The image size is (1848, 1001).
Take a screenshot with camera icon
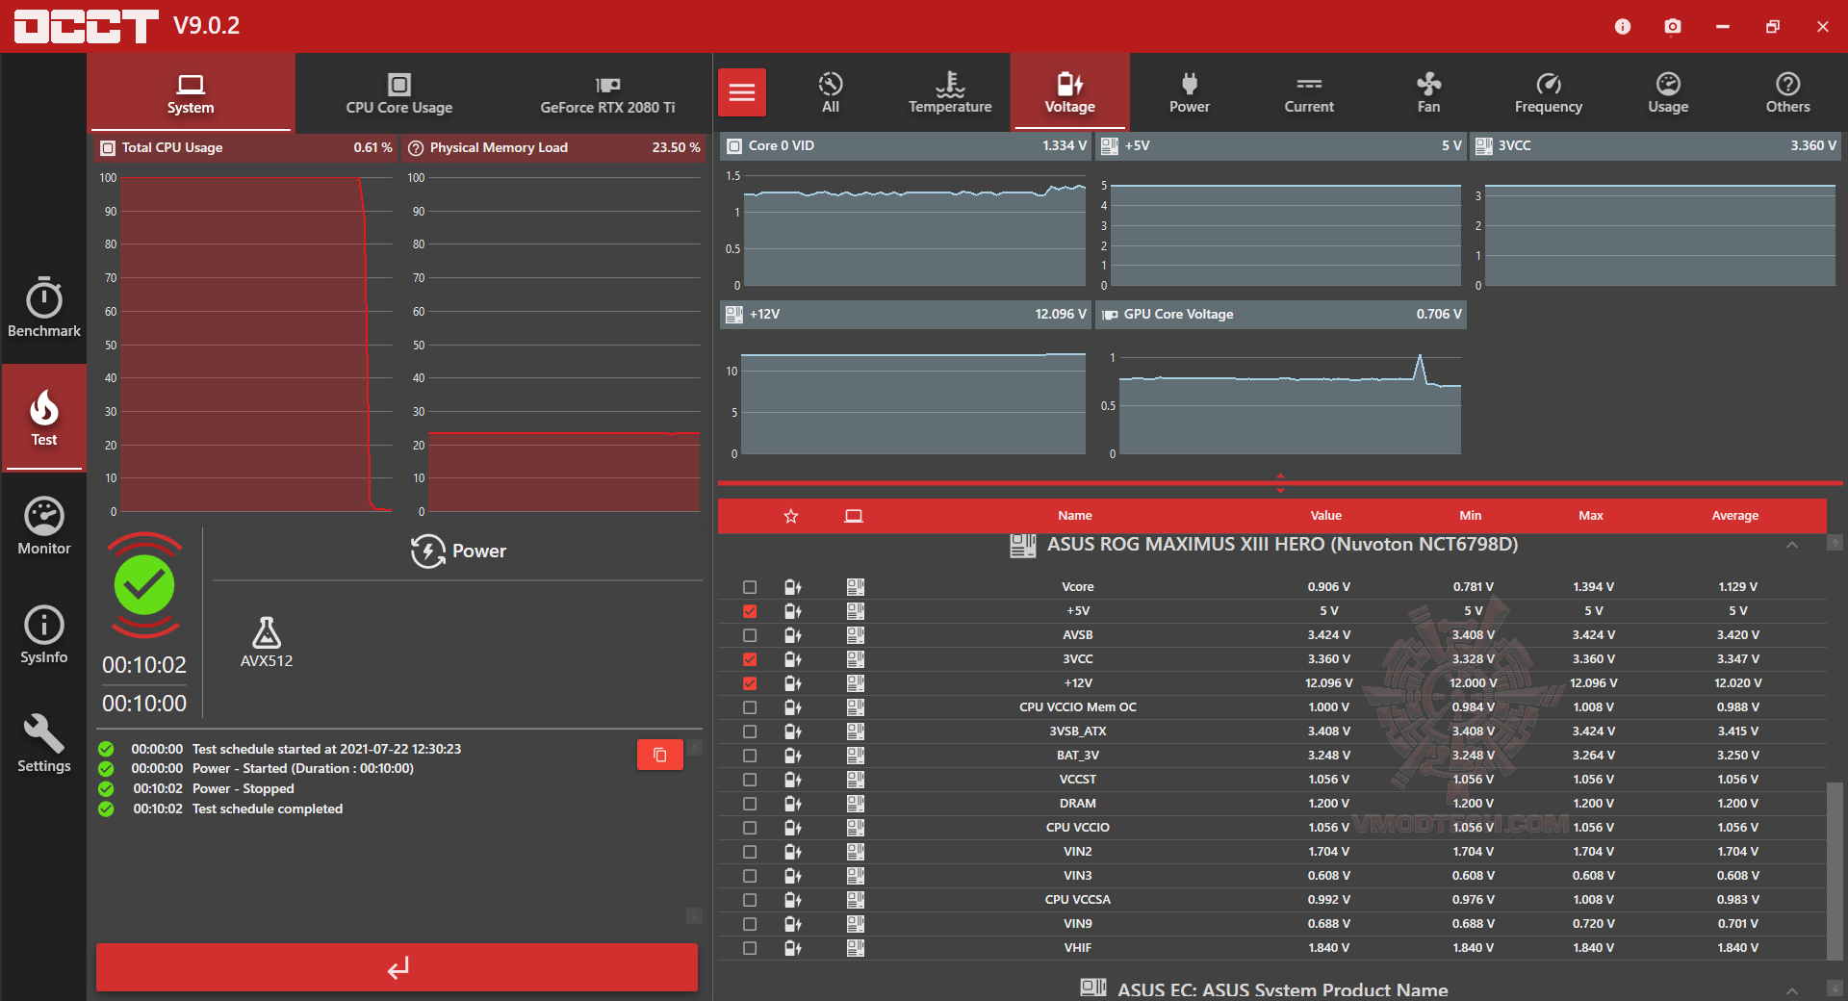click(1673, 26)
